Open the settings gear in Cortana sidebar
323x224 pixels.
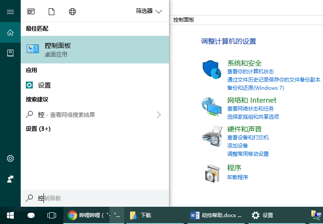tap(10, 158)
